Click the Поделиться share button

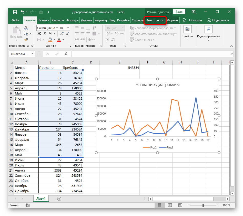pyautogui.click(x=218, y=20)
